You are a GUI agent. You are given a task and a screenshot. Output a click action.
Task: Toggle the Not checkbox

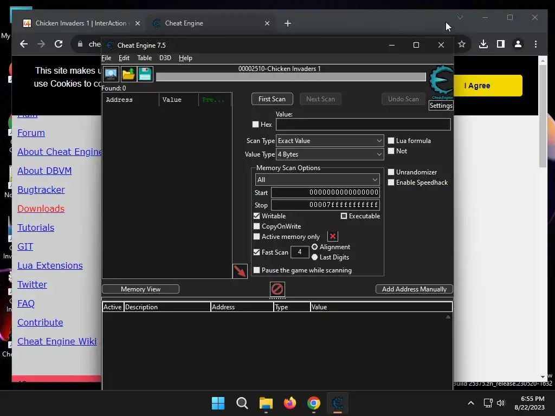[391, 151]
